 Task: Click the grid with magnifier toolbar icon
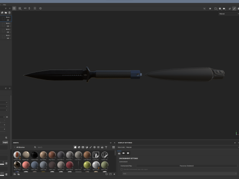pyautogui.click(x=20, y=8)
